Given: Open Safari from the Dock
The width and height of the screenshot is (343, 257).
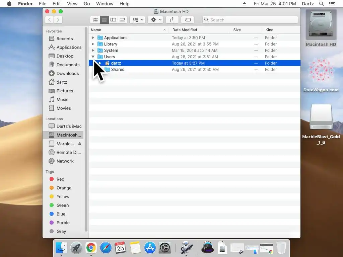Looking at the screenshot, I should pyautogui.click(x=106, y=248).
